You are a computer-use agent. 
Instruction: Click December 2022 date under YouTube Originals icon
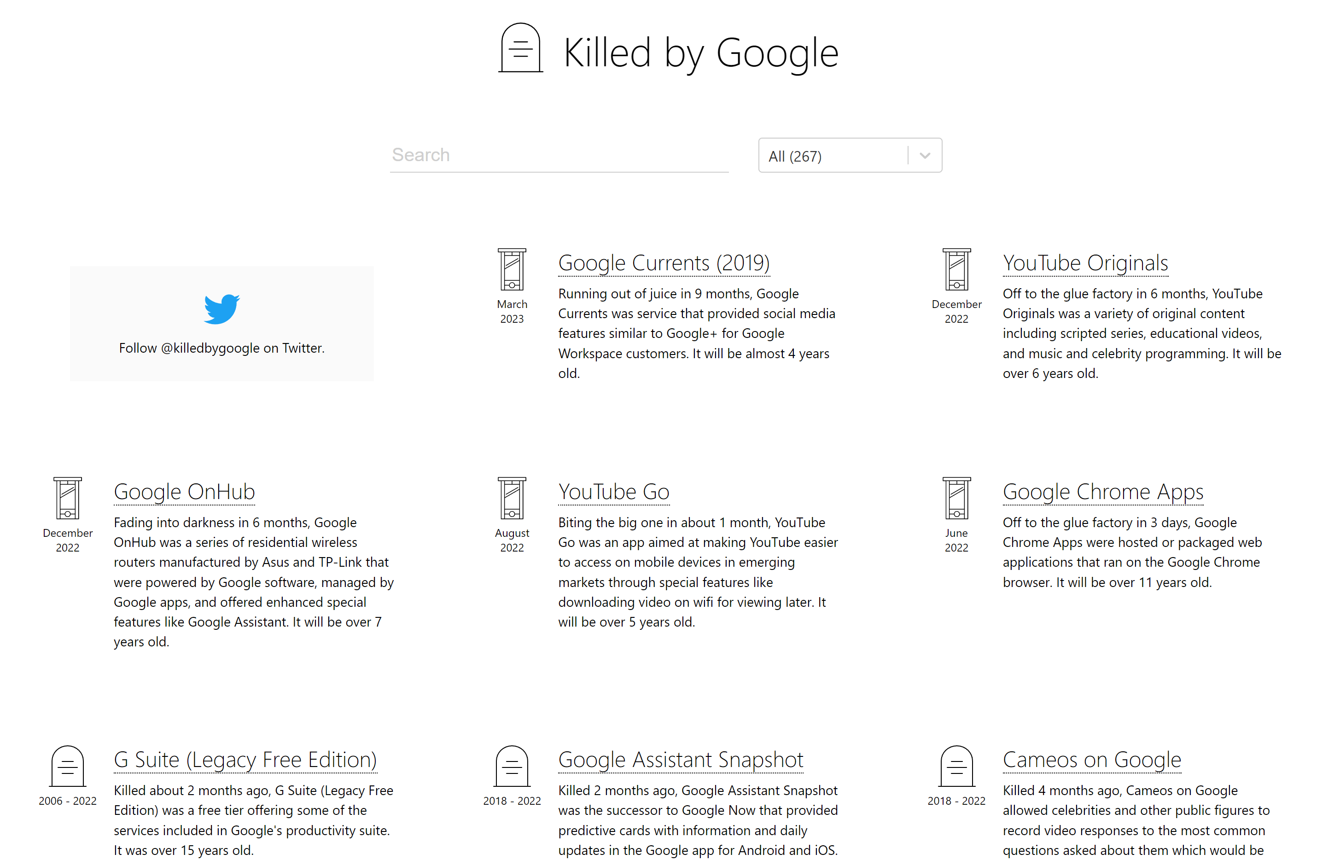pos(956,311)
